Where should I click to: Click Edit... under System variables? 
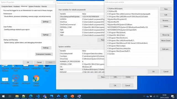[x=116, y=77]
